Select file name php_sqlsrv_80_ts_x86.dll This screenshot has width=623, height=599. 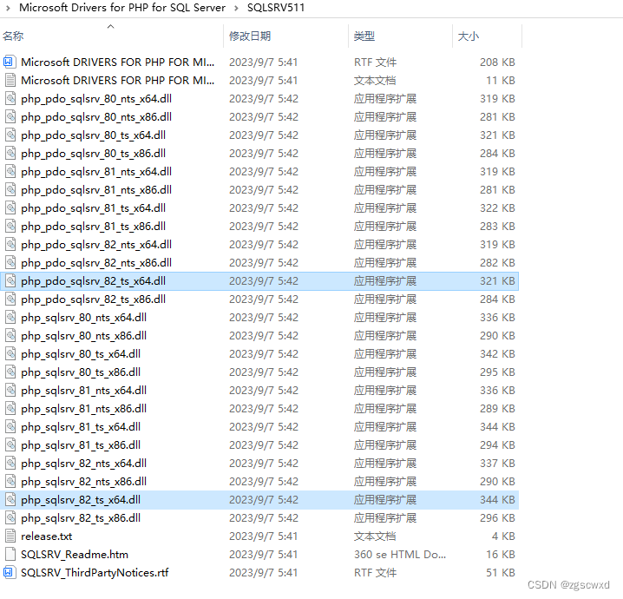click(81, 372)
